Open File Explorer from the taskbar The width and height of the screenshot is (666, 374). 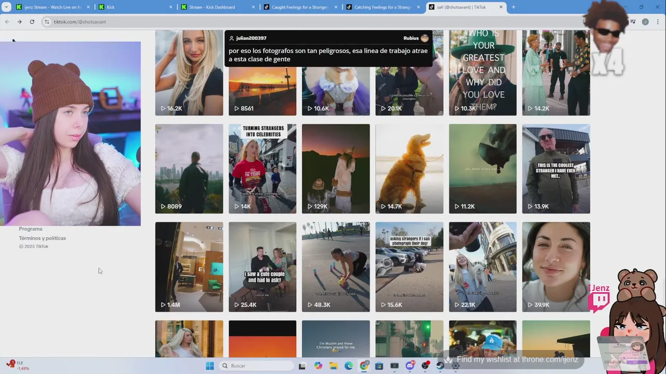point(333,366)
